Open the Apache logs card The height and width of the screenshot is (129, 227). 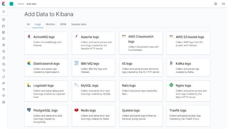point(94,43)
